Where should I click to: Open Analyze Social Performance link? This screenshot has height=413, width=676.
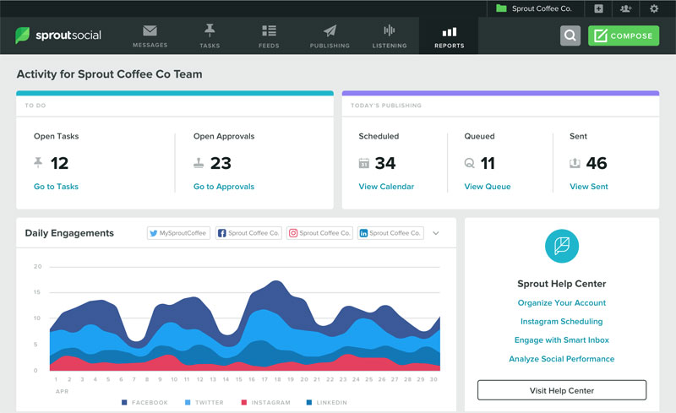point(561,359)
